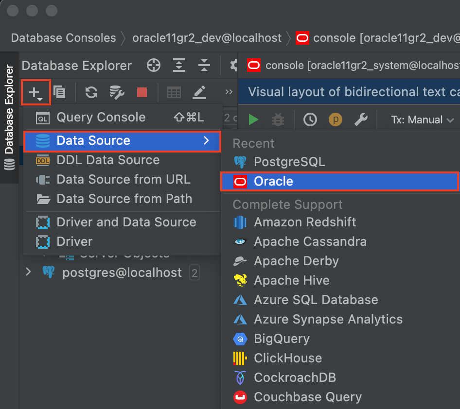Choose Azure SQL Database data source
Image resolution: width=460 pixels, height=409 pixels.
(x=340, y=300)
